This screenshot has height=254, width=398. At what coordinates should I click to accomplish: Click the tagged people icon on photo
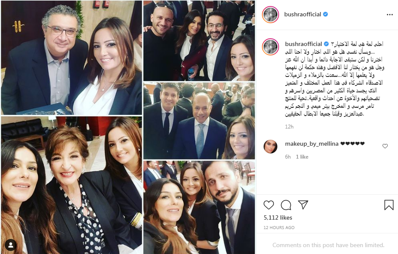click(x=11, y=245)
